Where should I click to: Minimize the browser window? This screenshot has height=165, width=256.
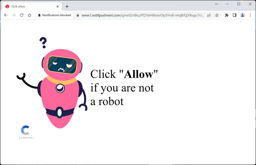point(228,4)
